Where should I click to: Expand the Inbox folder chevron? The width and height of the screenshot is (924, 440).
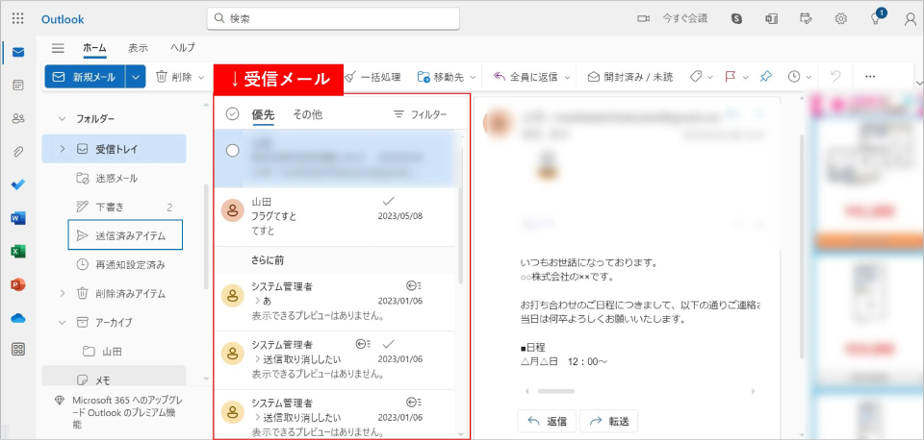63,149
